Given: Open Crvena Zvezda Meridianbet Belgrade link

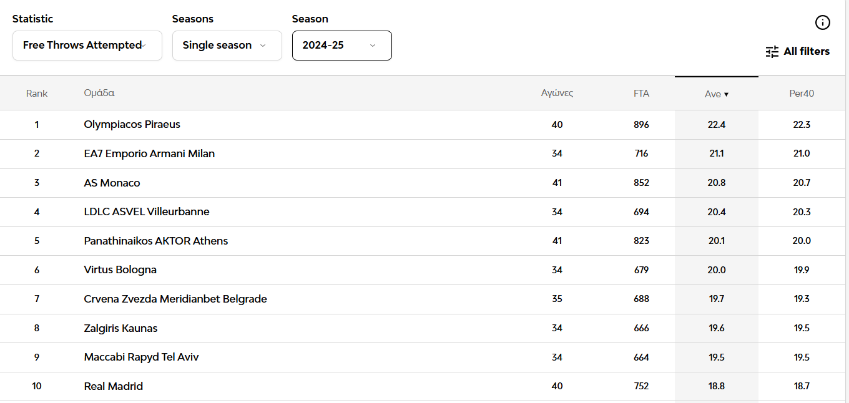Looking at the screenshot, I should [x=175, y=299].
